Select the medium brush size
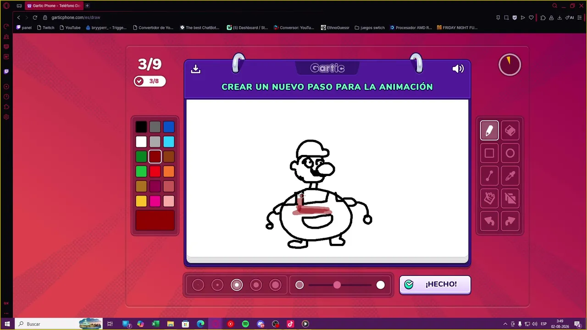The width and height of the screenshot is (587, 330). pos(237,285)
